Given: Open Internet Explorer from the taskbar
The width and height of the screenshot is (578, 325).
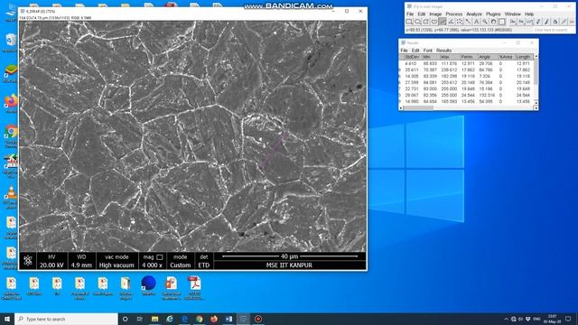Looking at the screenshot, I should [x=170, y=319].
